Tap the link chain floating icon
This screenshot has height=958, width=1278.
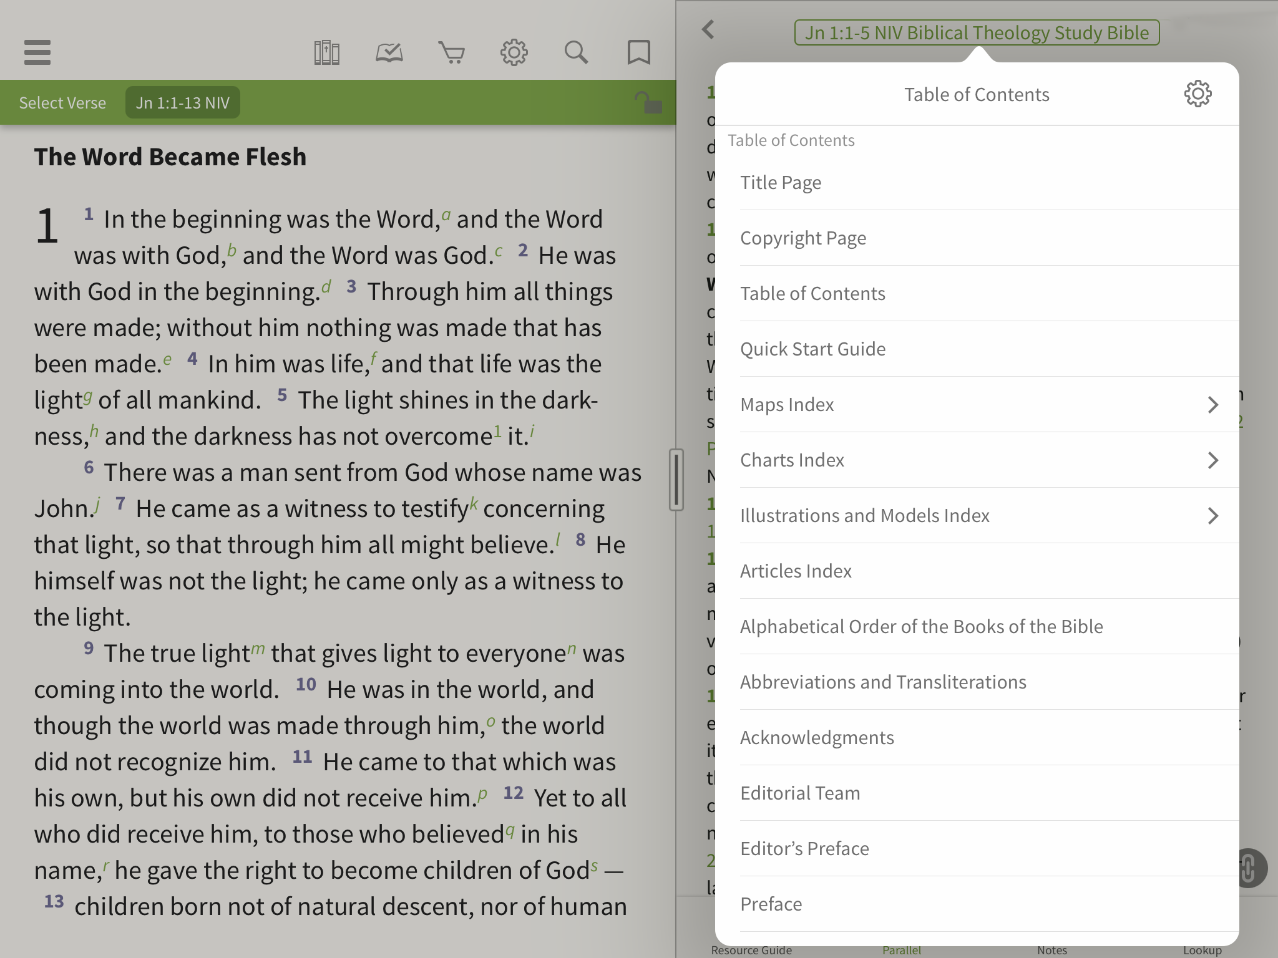coord(1248,868)
